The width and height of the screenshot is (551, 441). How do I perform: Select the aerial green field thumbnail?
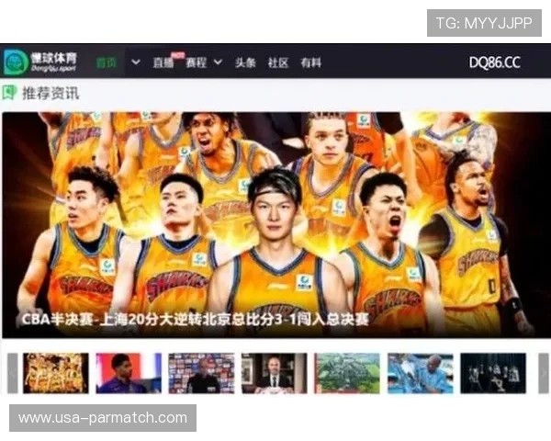(347, 373)
